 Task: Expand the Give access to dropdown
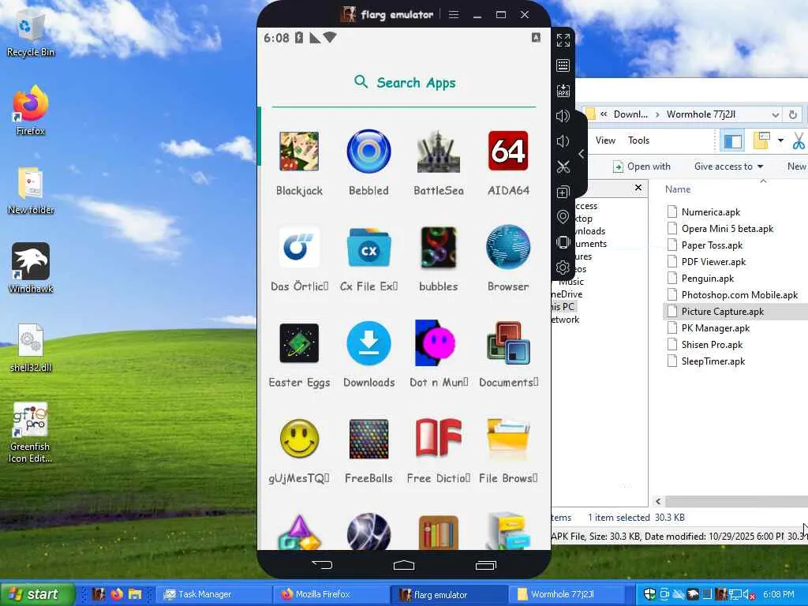(728, 166)
